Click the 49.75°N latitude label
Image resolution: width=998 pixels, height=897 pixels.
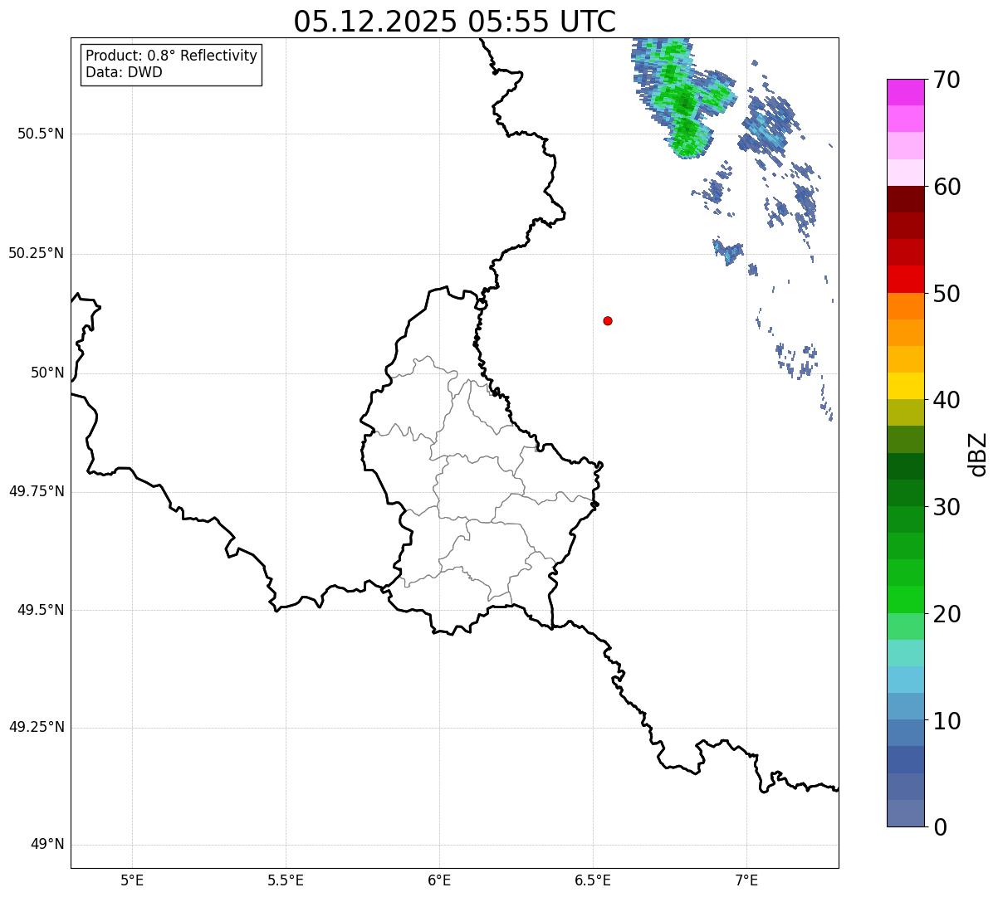[37, 491]
